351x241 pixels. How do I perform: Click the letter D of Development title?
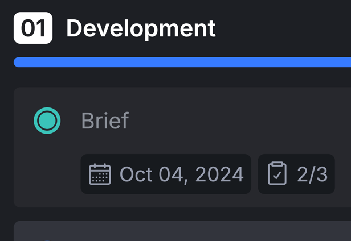74,28
